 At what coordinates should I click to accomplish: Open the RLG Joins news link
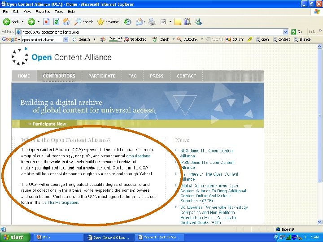(x=207, y=153)
